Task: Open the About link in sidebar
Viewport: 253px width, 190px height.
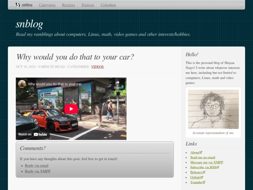Action: pos(194,152)
